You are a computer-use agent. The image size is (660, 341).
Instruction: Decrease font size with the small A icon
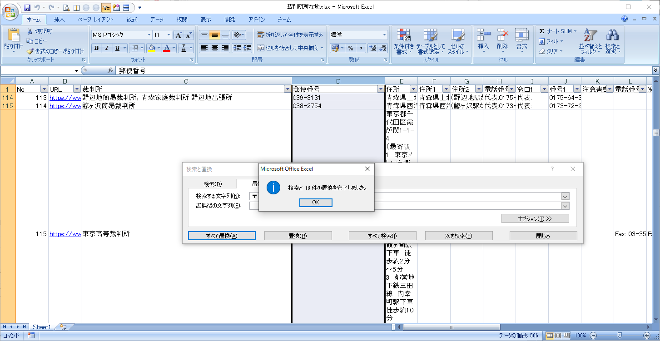[189, 35]
